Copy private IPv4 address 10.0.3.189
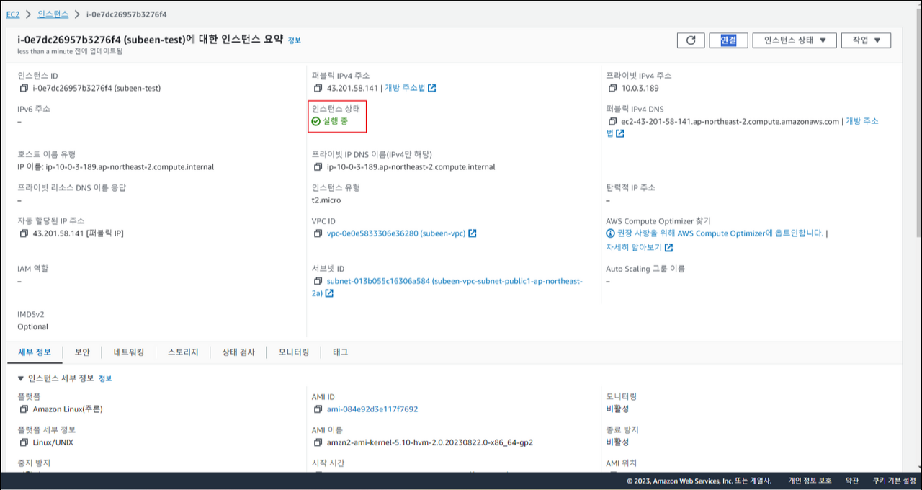This screenshot has height=490, width=922. tap(612, 89)
